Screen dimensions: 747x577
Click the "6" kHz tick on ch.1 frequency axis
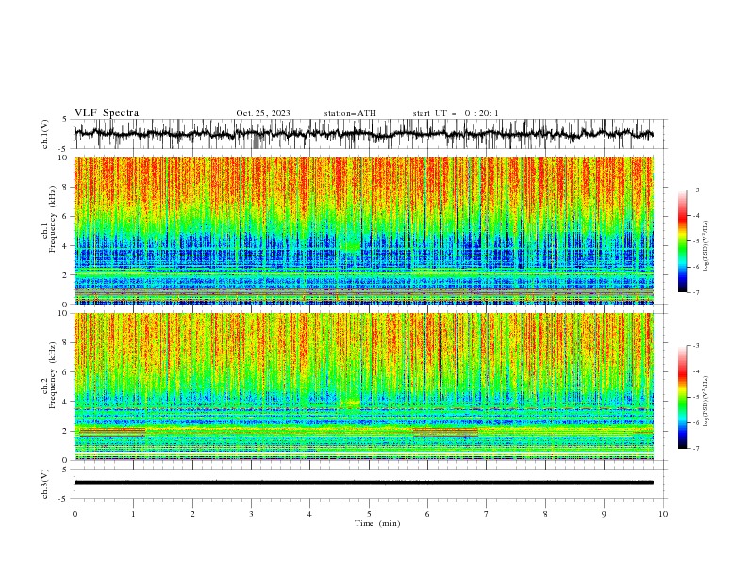pos(67,217)
